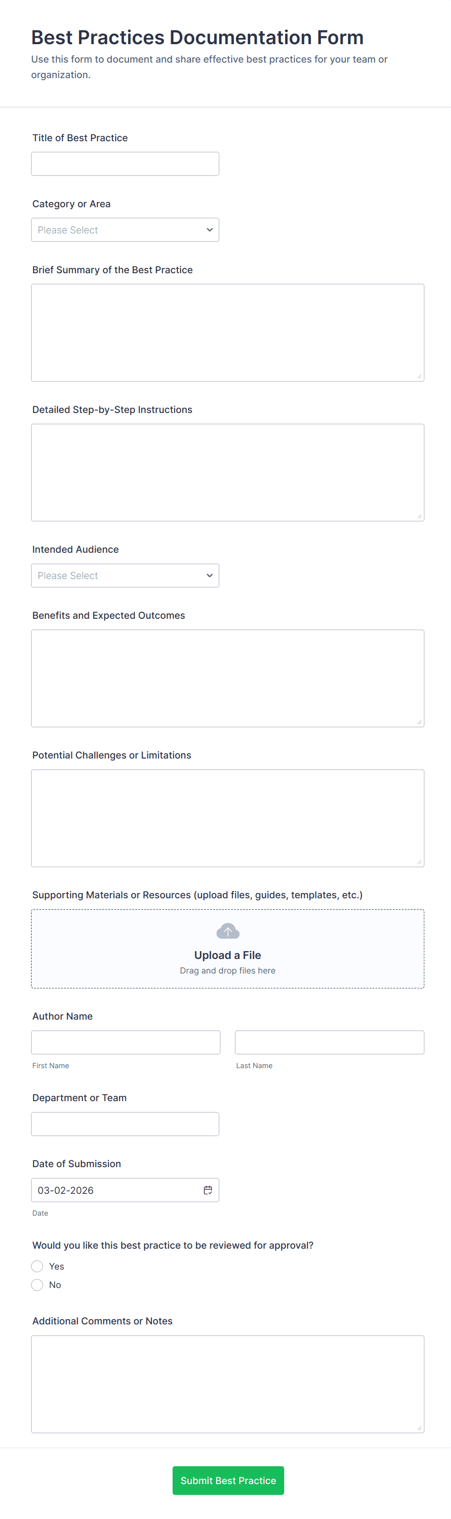451x1519 pixels.
Task: Click the chevron on Category dropdown
Action: tap(209, 230)
